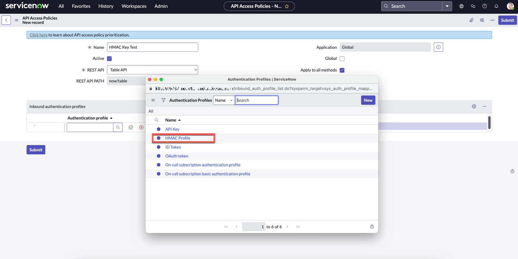Open the form context menu hamburger icon
The height and width of the screenshot is (259, 518).
click(x=17, y=20)
